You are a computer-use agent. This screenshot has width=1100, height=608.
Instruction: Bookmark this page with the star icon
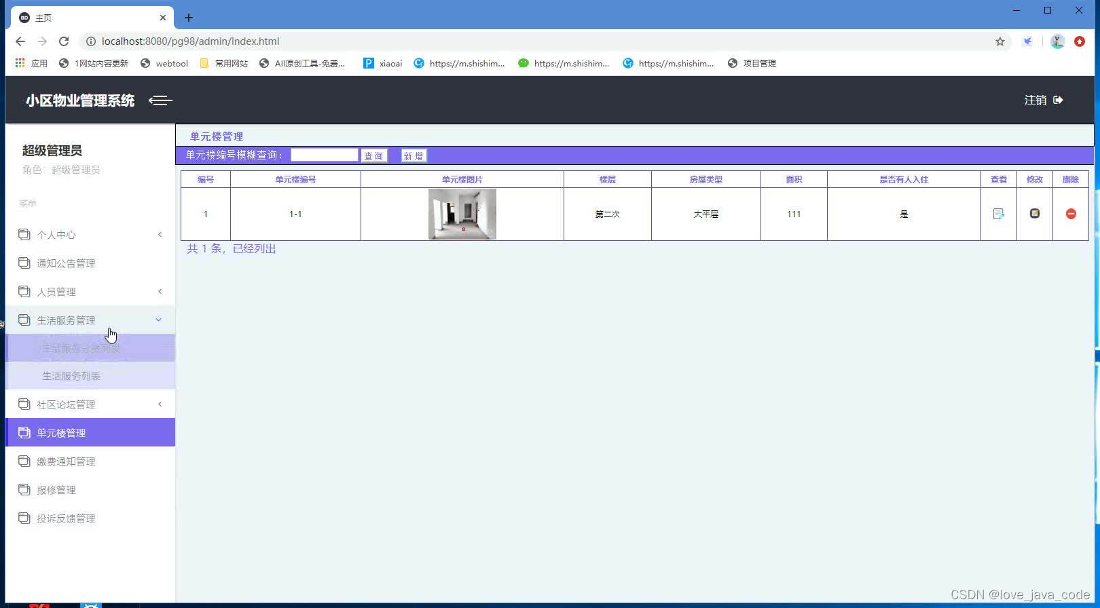click(1000, 41)
